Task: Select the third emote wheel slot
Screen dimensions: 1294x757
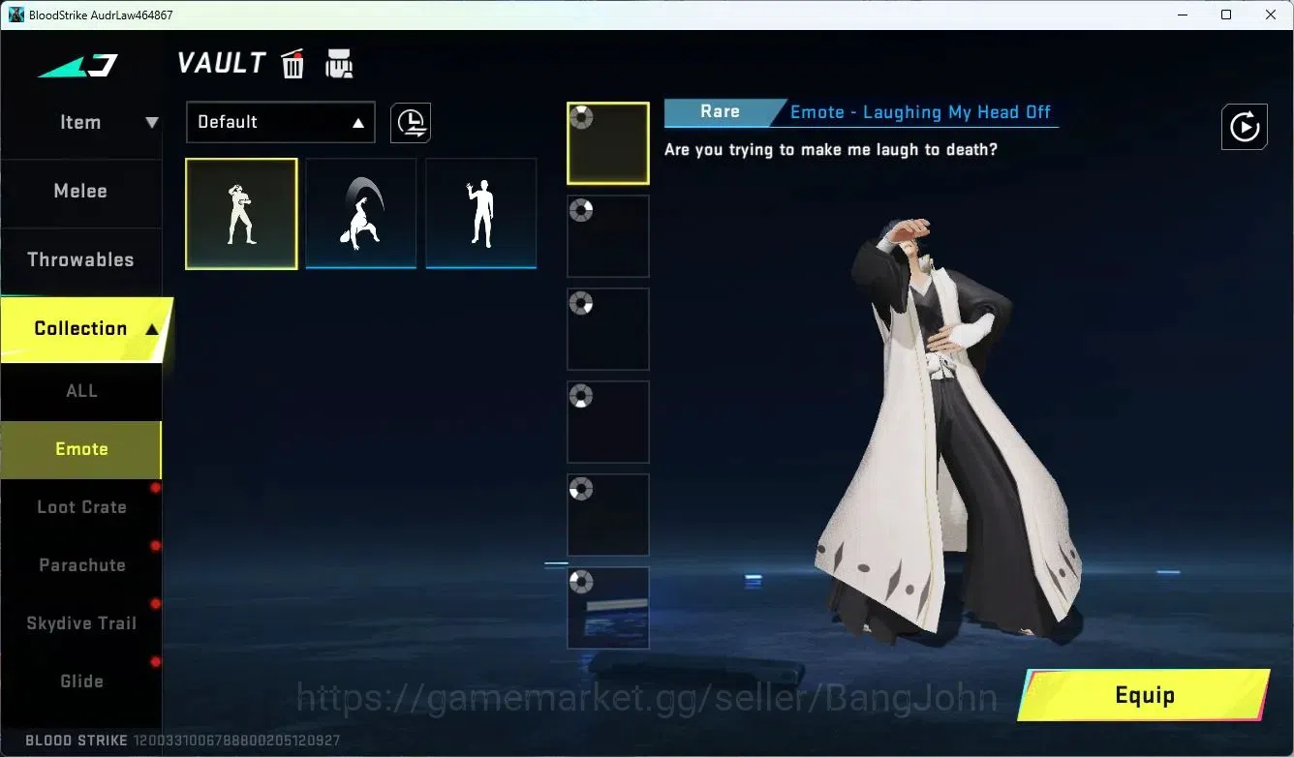Action: tap(608, 329)
